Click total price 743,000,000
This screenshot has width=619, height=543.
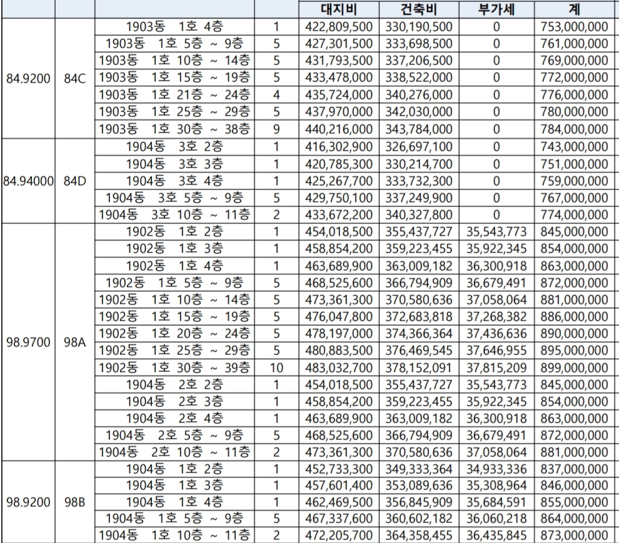[x=575, y=147]
